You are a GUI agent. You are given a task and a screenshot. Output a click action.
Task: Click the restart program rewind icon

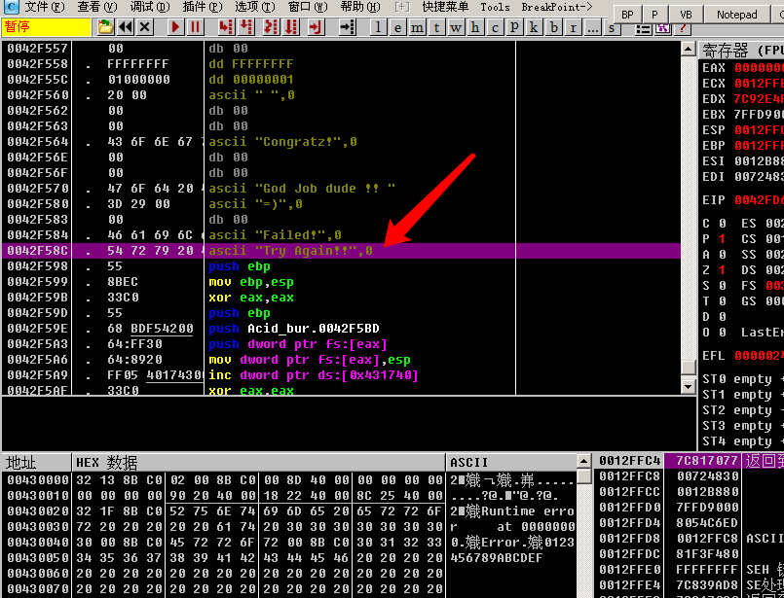pyautogui.click(x=126, y=26)
